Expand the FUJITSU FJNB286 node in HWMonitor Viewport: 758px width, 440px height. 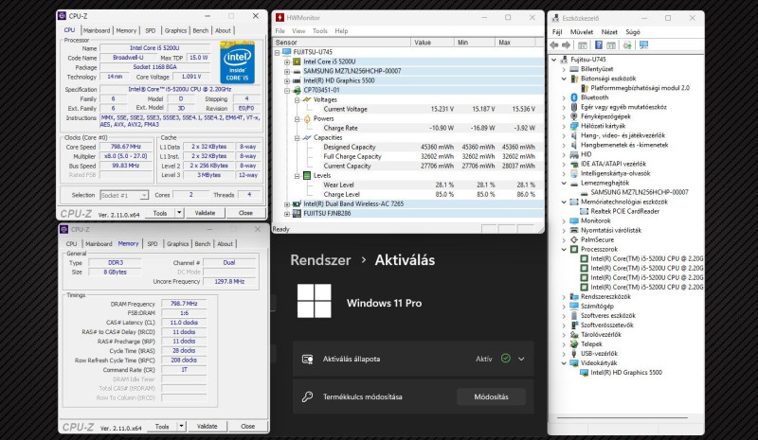(287, 214)
